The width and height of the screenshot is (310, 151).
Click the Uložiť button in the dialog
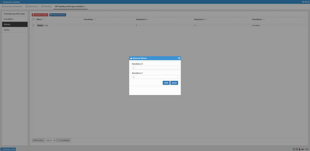[166, 83]
